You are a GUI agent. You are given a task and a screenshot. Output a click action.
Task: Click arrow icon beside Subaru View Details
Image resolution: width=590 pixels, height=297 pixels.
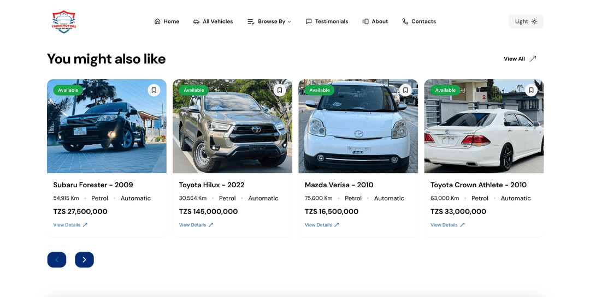point(85,225)
